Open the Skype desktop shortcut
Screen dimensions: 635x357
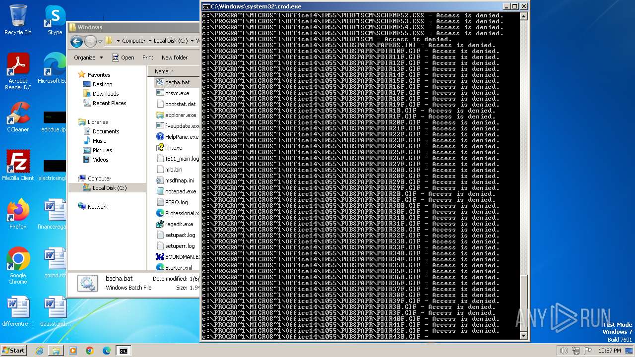pyautogui.click(x=55, y=20)
